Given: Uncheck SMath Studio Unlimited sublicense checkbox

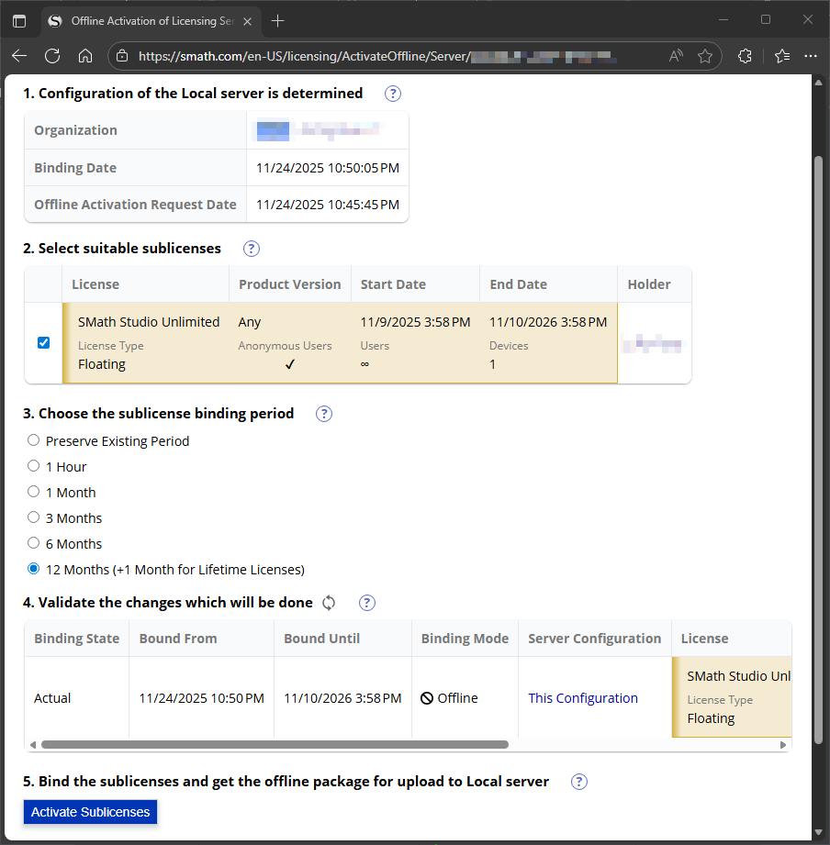Looking at the screenshot, I should [44, 343].
